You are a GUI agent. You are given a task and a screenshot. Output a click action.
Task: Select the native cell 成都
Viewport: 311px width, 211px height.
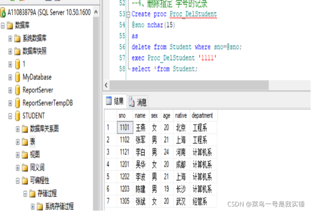point(182,165)
